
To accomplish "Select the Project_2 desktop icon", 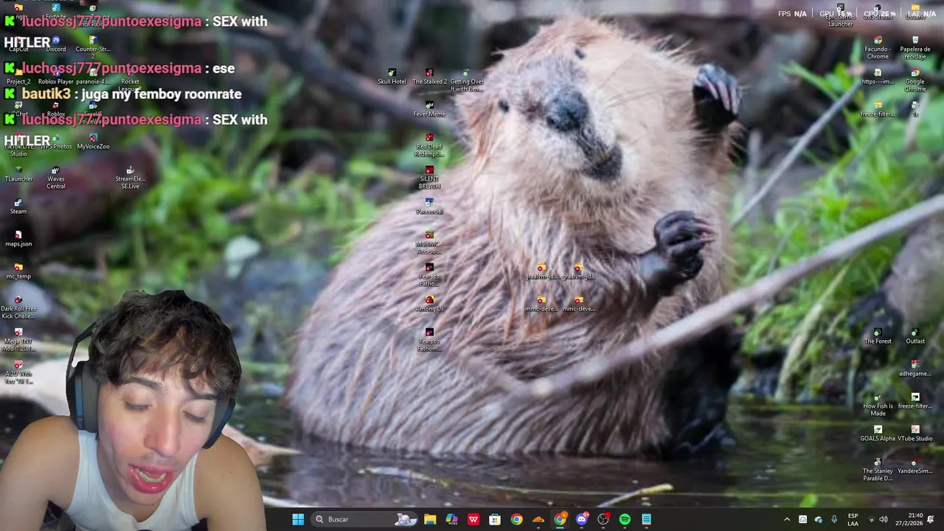I will (x=18, y=77).
